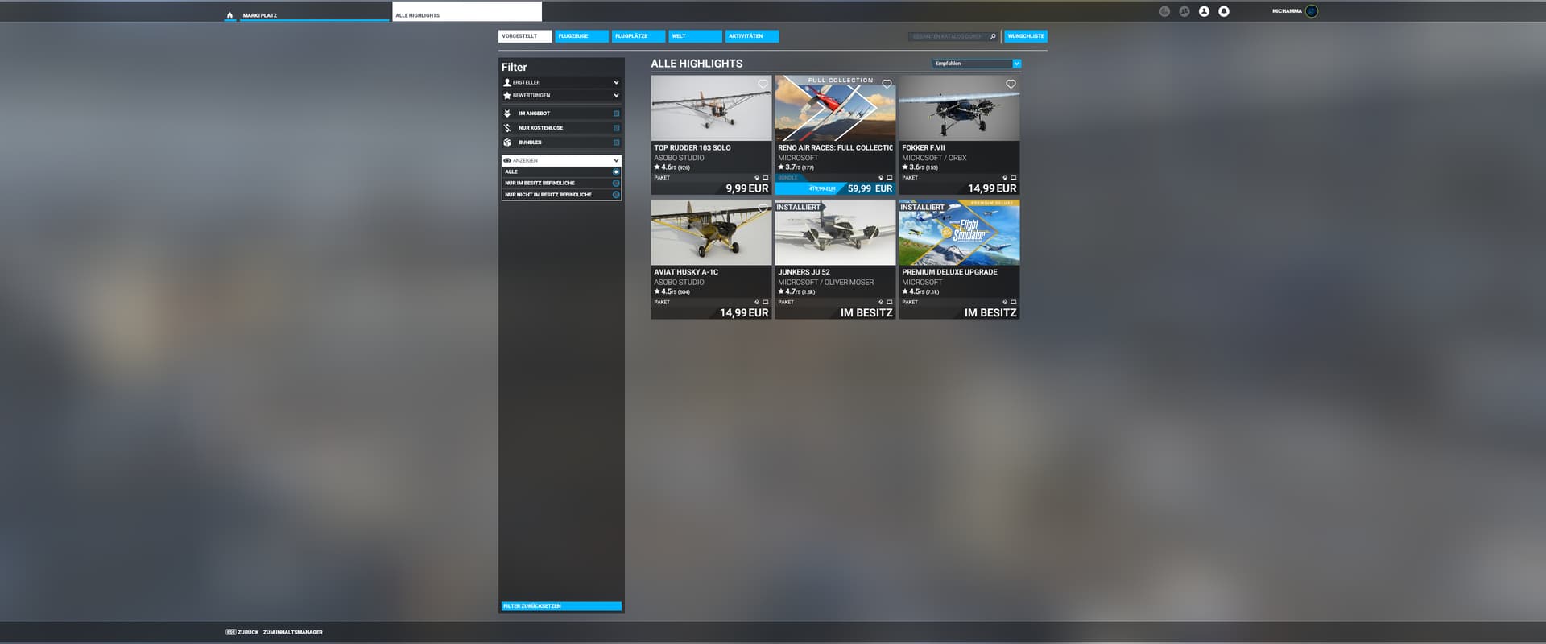Enable the Nur Kostenlose checkbox
1546x644 pixels.
(617, 128)
